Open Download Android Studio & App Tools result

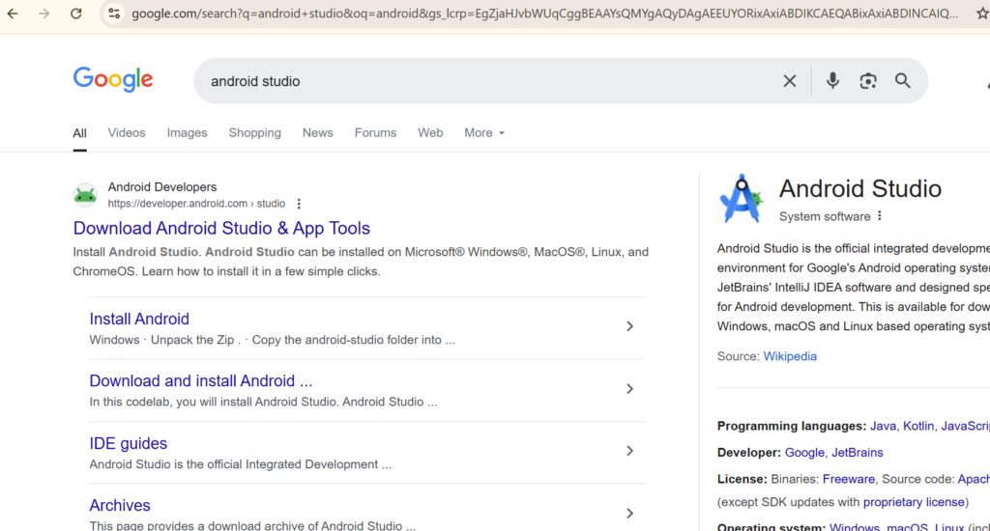click(x=221, y=228)
